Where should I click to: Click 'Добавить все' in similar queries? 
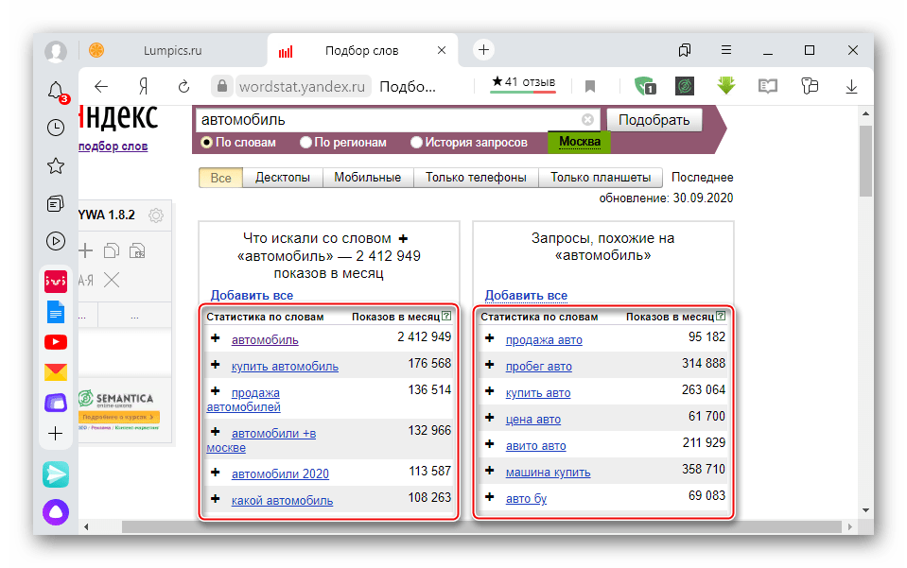tap(526, 295)
